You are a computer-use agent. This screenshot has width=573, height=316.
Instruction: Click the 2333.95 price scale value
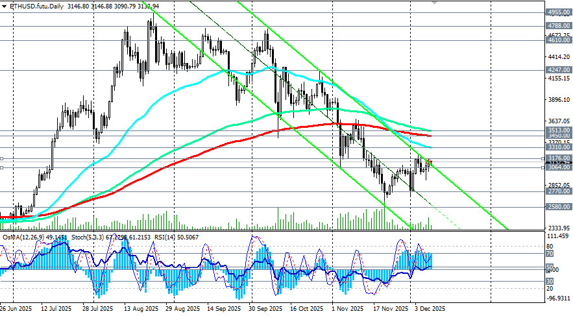point(559,228)
